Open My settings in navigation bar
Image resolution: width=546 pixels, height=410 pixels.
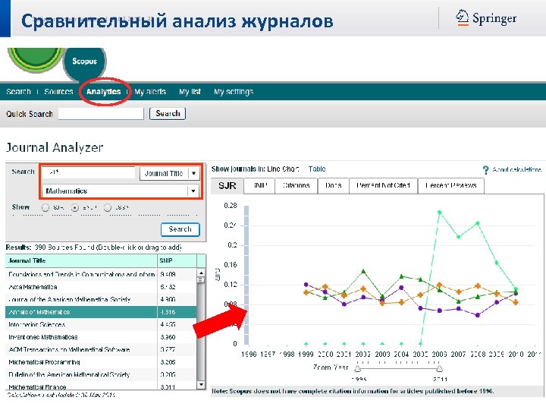234,92
